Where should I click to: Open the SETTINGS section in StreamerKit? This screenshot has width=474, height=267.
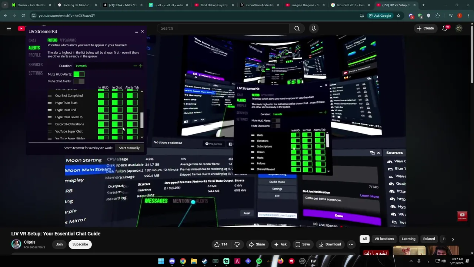click(36, 73)
